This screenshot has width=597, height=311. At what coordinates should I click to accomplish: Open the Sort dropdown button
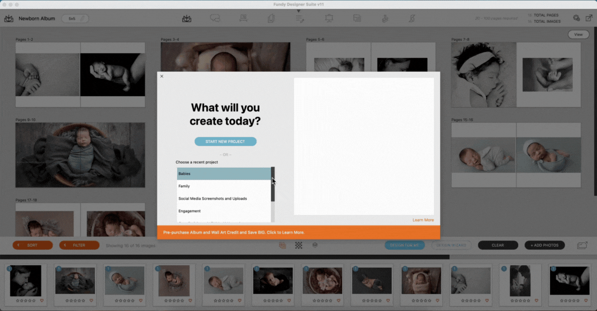pos(32,245)
